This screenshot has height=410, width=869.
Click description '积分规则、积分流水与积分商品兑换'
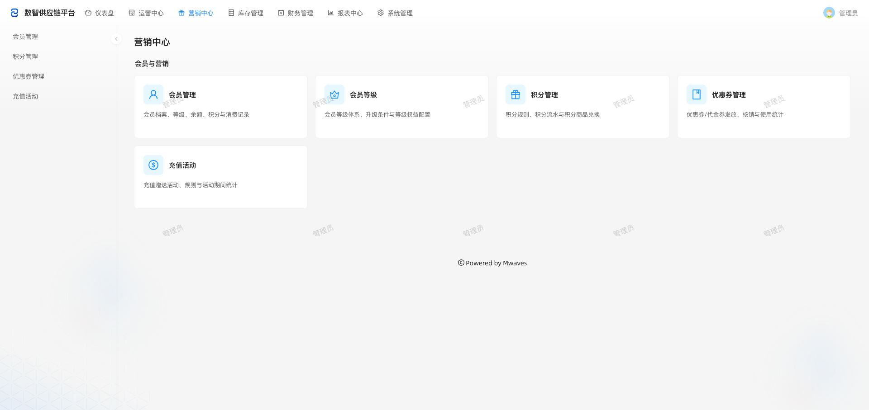[553, 114]
